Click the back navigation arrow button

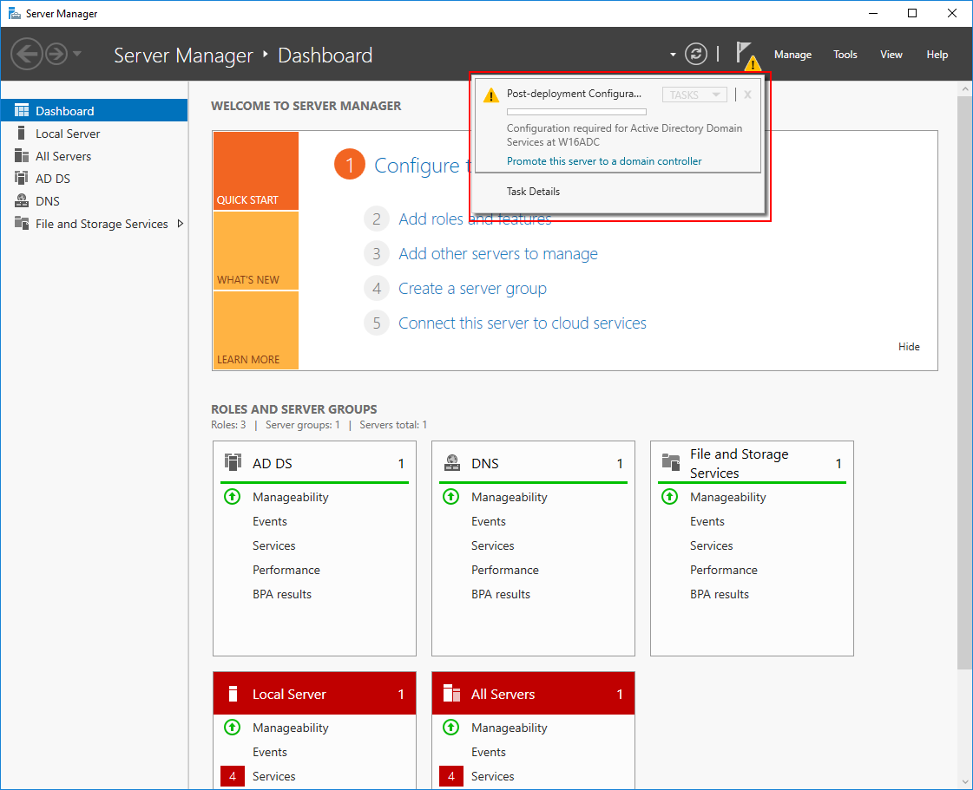point(27,54)
